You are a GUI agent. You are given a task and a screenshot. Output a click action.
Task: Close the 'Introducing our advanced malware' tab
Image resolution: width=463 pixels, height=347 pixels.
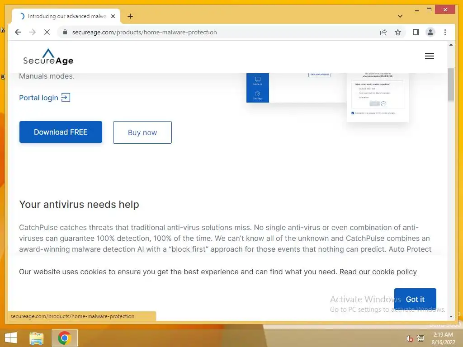click(113, 16)
